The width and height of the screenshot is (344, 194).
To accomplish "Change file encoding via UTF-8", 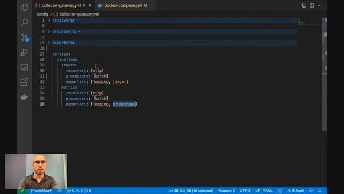I will [245, 191].
